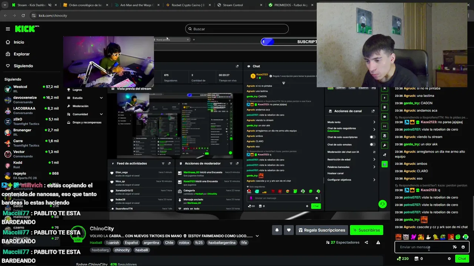Expand Estudio menu in dashboard sidebar
Screen dimensions: 474x266
pyautogui.click(x=85, y=98)
